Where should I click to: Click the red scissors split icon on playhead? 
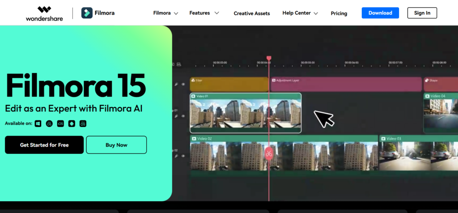pos(269,153)
